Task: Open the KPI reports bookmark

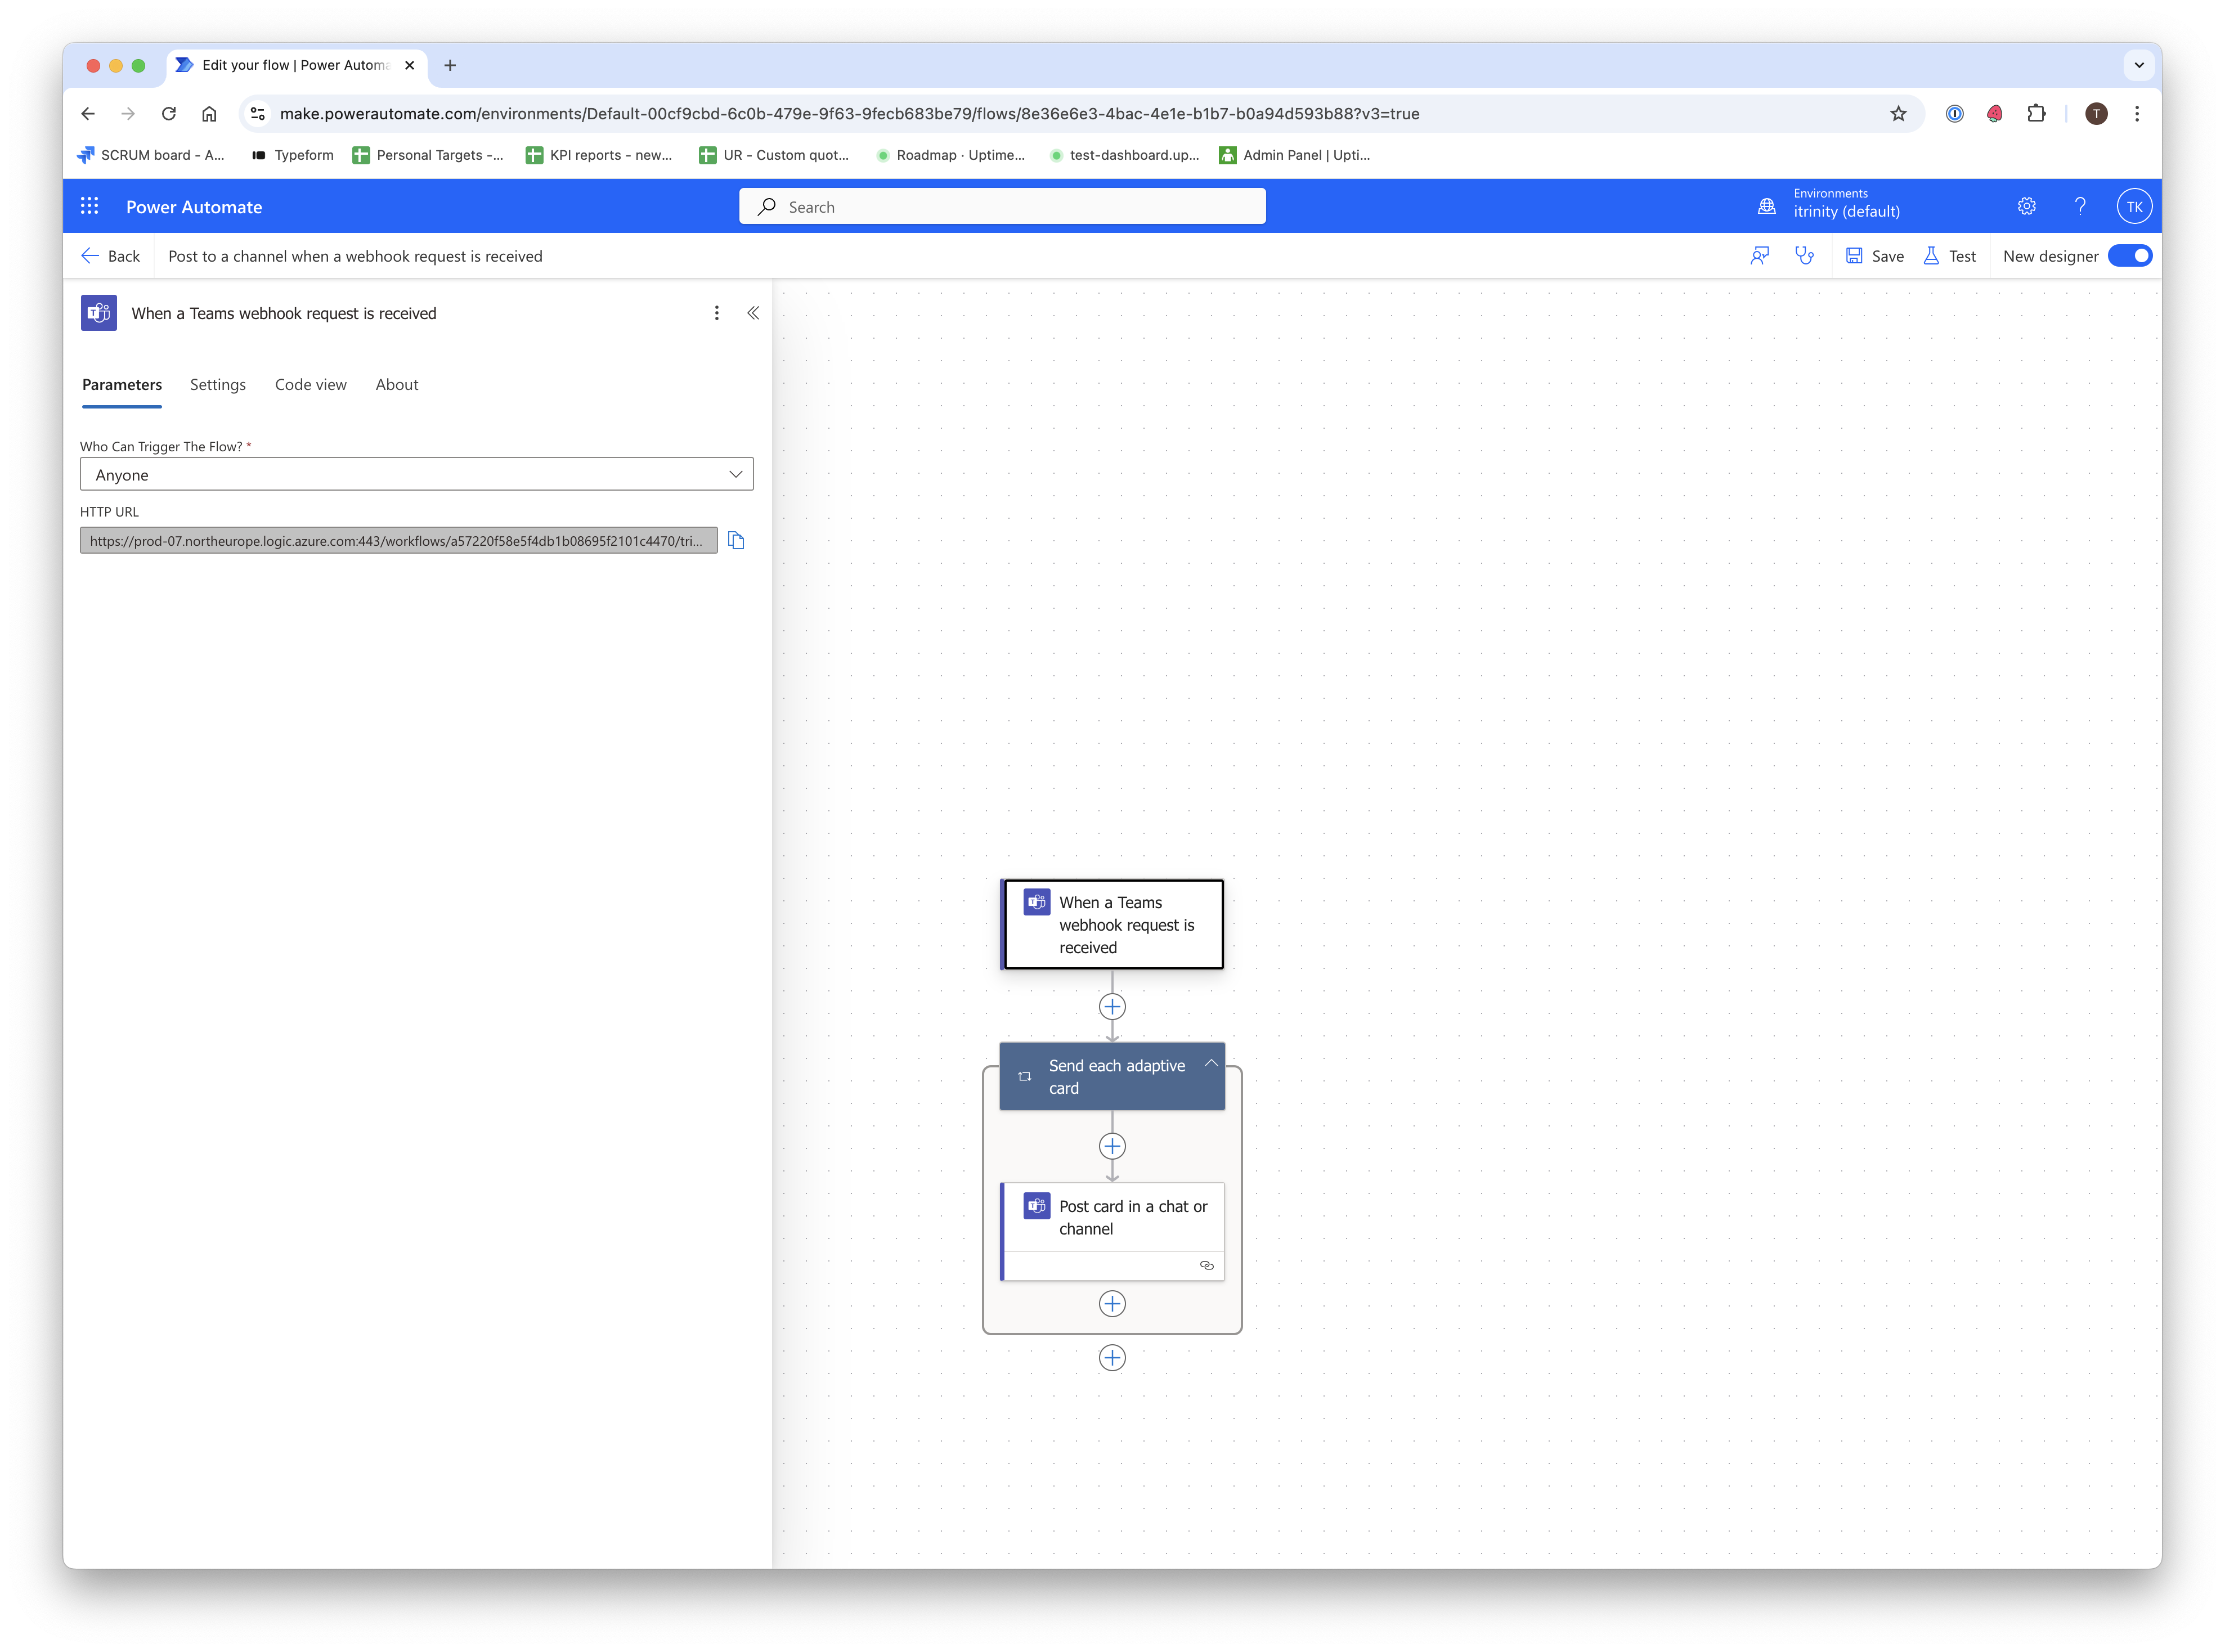Action: [x=599, y=155]
